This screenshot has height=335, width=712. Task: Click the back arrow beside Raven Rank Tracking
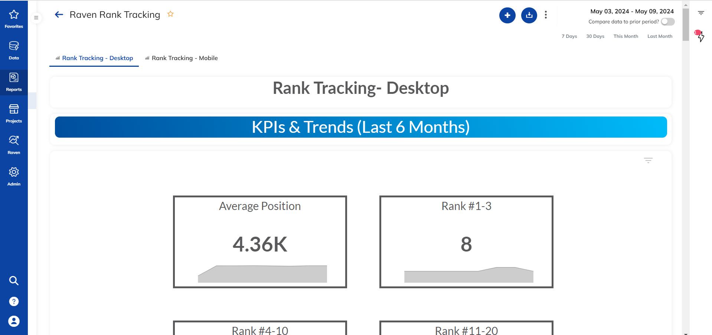59,14
